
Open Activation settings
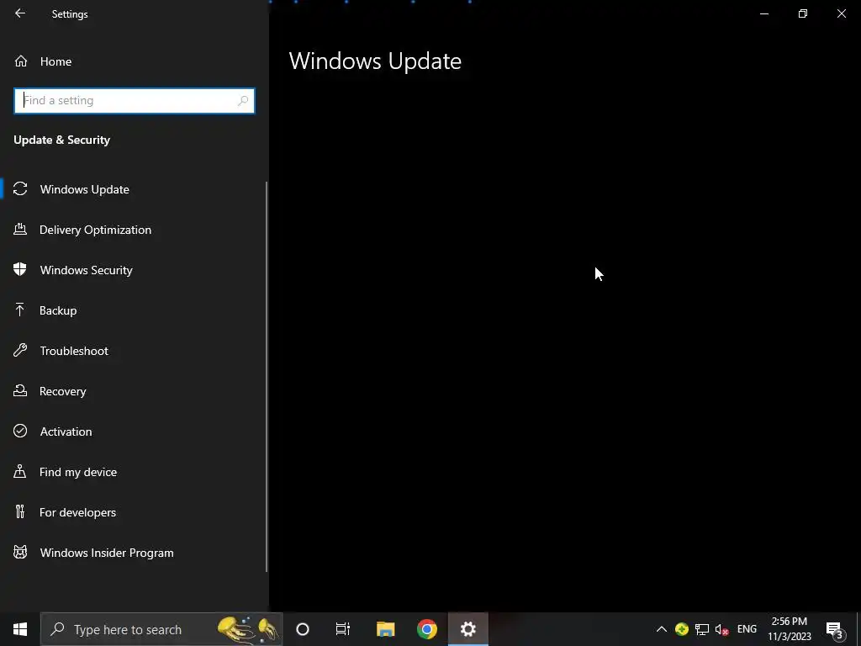[x=134, y=432]
